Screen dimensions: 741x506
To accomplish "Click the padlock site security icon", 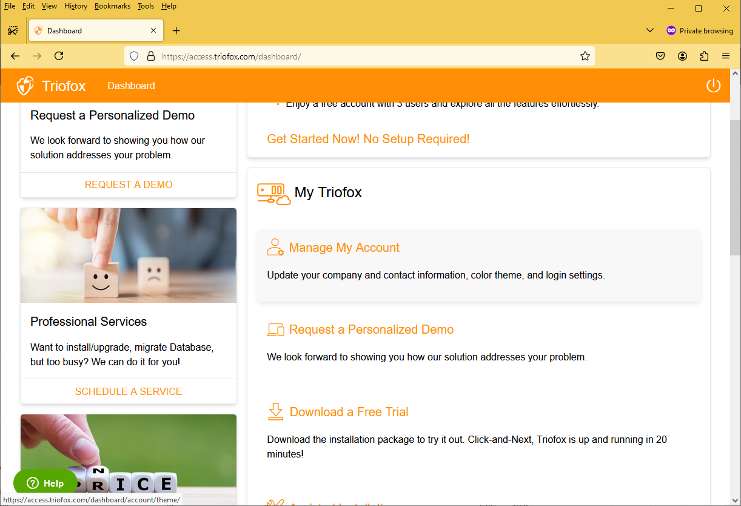I will pyautogui.click(x=151, y=56).
